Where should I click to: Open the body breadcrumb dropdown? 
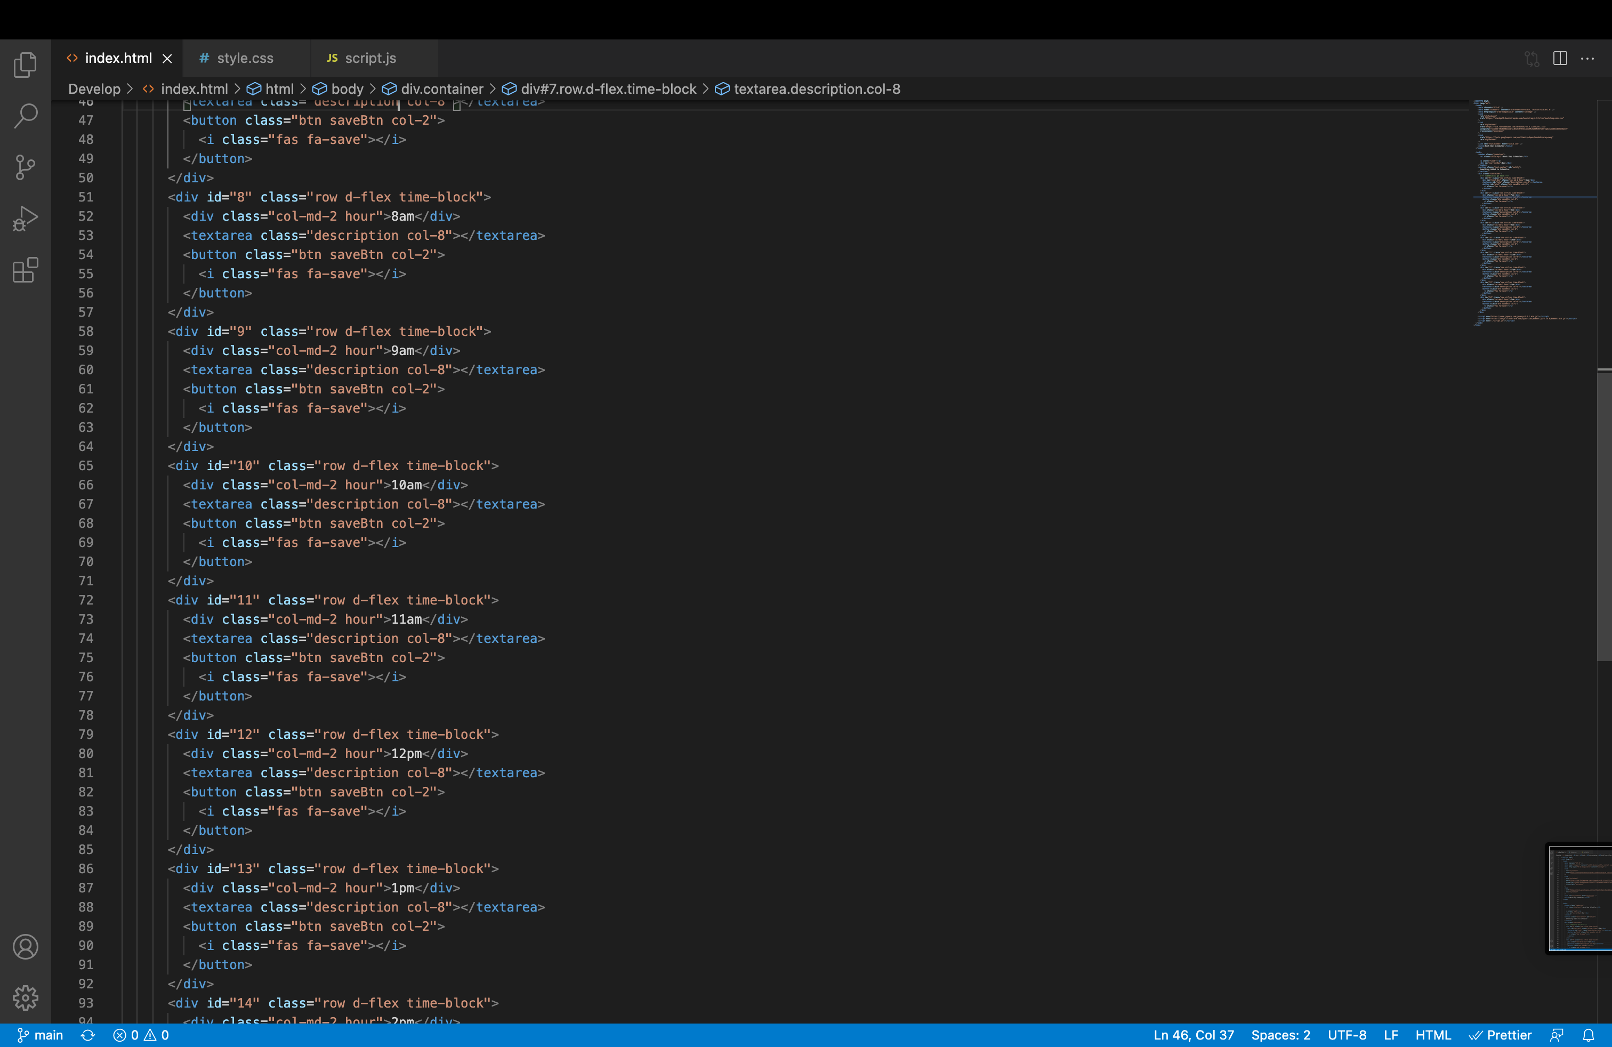pyautogui.click(x=348, y=88)
